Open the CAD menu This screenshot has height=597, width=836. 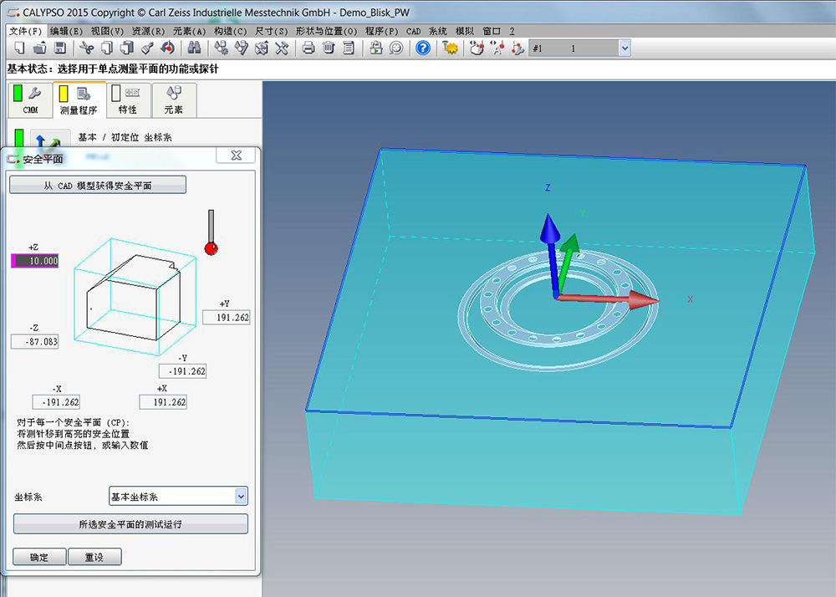413,31
